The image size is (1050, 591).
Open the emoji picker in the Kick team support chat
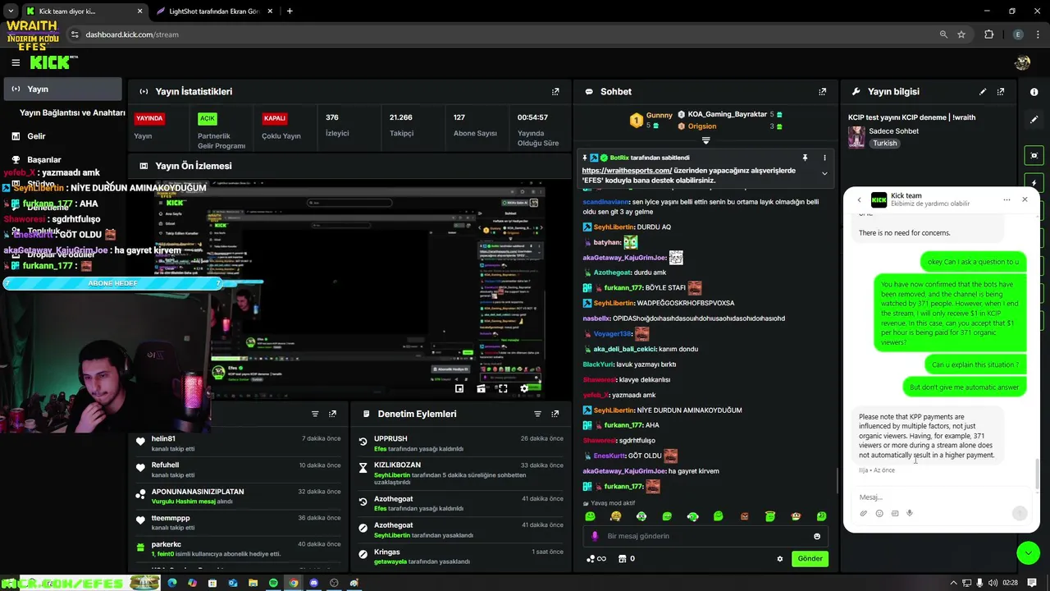click(x=879, y=513)
